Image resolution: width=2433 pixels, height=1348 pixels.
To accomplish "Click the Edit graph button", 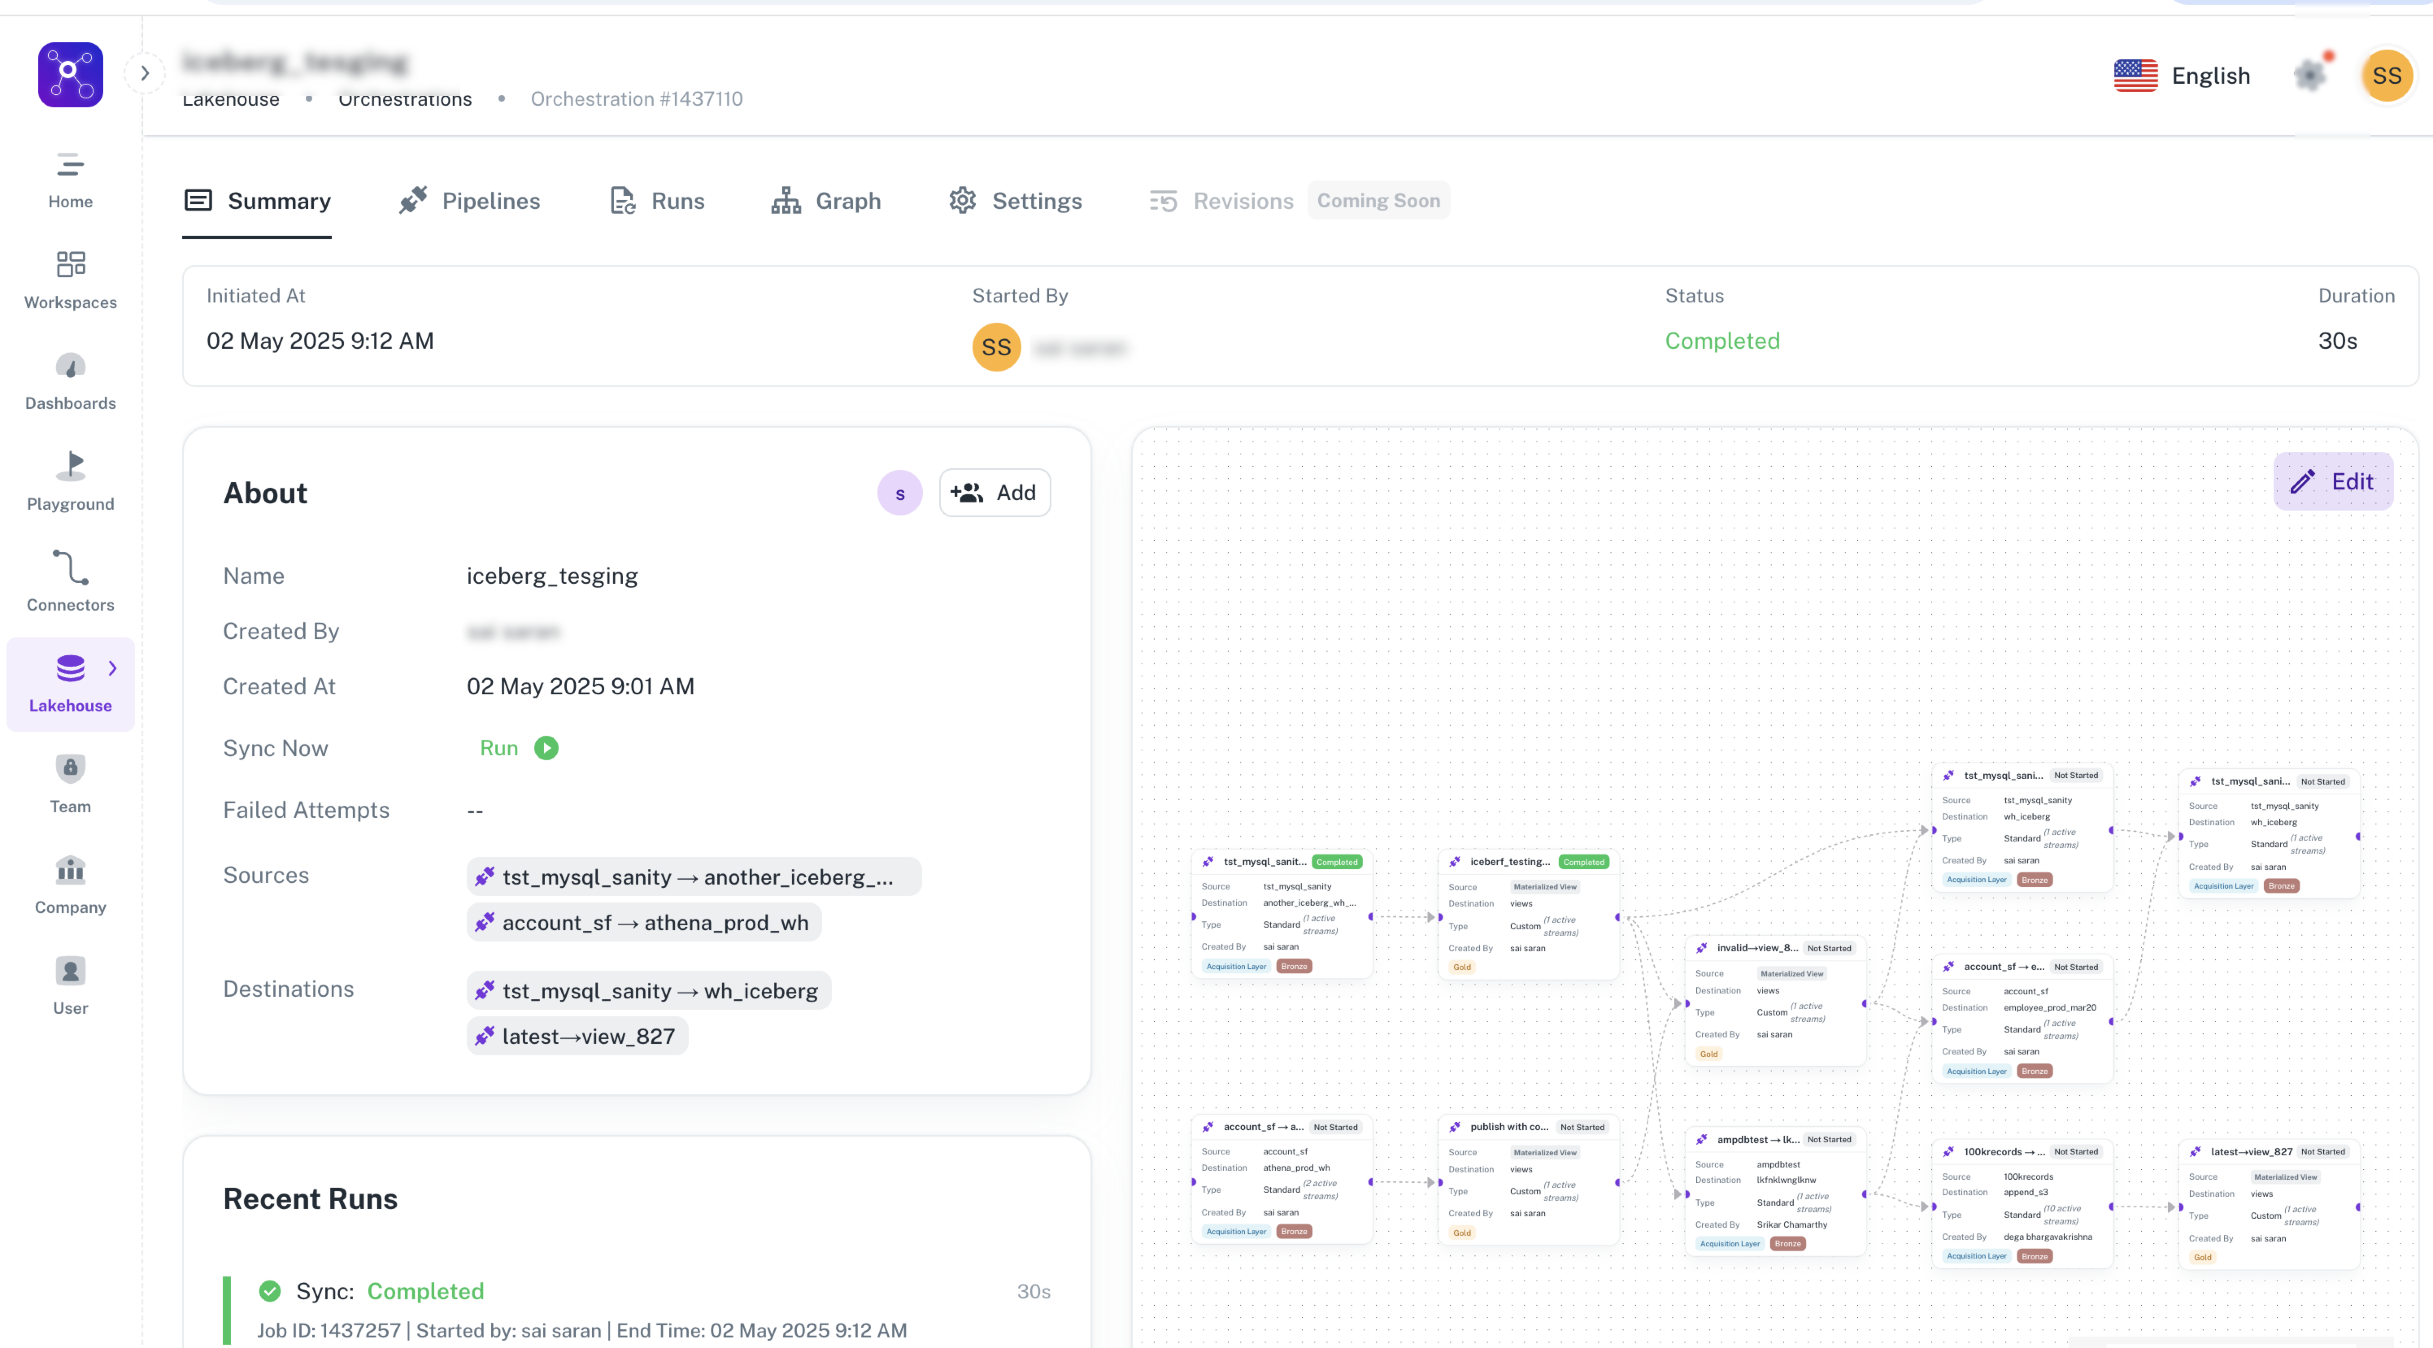I will (2333, 482).
